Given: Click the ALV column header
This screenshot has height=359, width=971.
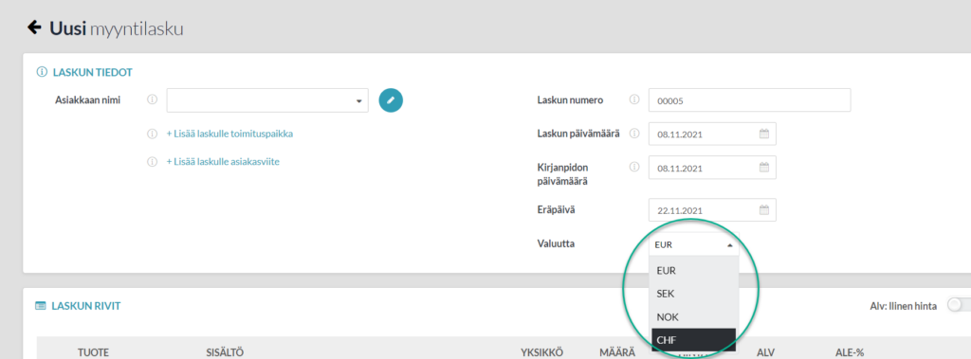Looking at the screenshot, I should coord(766,352).
